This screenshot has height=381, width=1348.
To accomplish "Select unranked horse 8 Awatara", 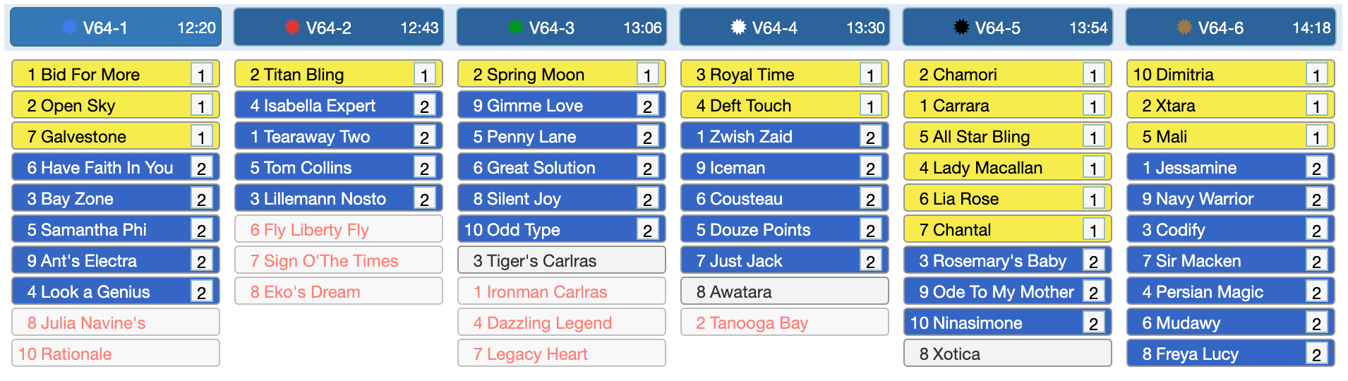I will point(785,291).
